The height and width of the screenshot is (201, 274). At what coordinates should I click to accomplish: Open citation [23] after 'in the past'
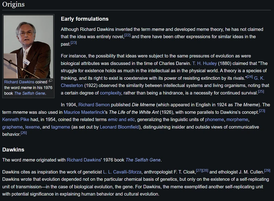pyautogui.click(x=74, y=43)
